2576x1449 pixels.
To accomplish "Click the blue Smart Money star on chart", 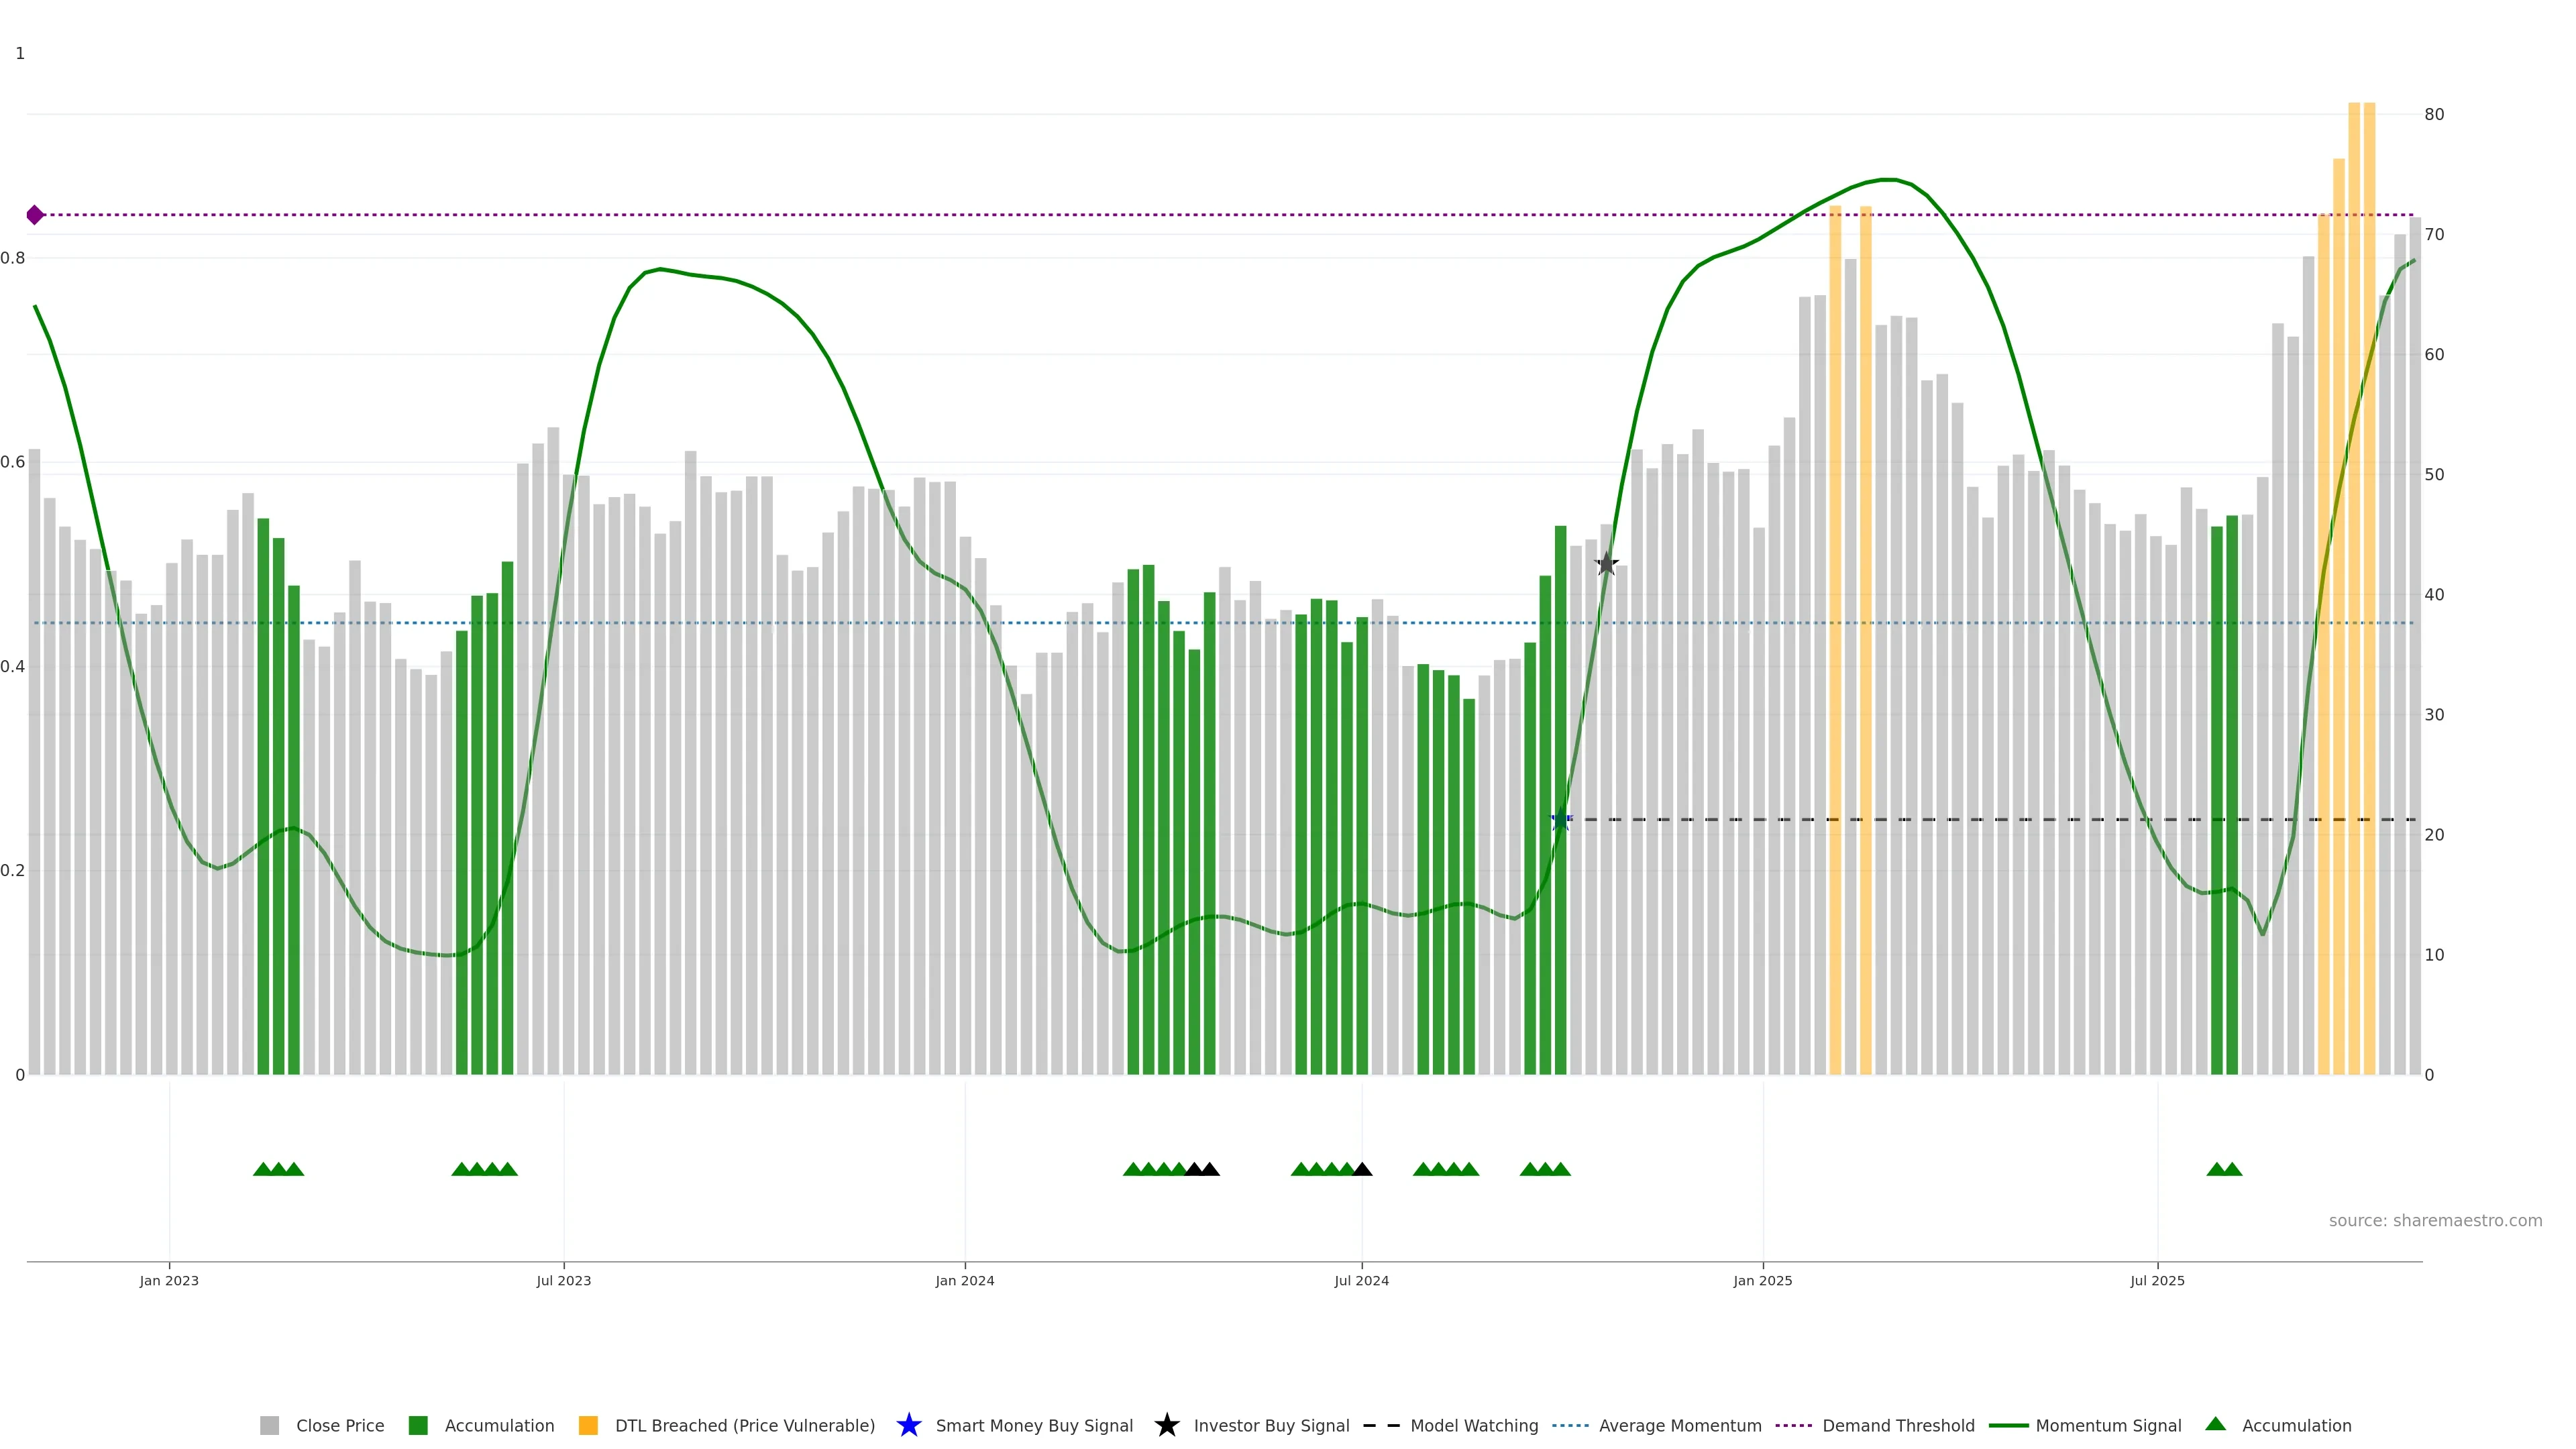I will pos(1560,820).
